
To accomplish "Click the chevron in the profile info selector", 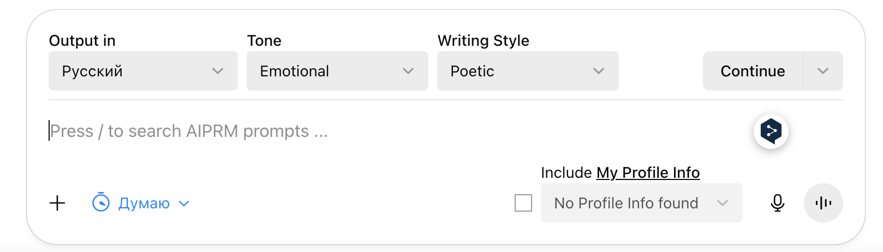I will (x=723, y=203).
